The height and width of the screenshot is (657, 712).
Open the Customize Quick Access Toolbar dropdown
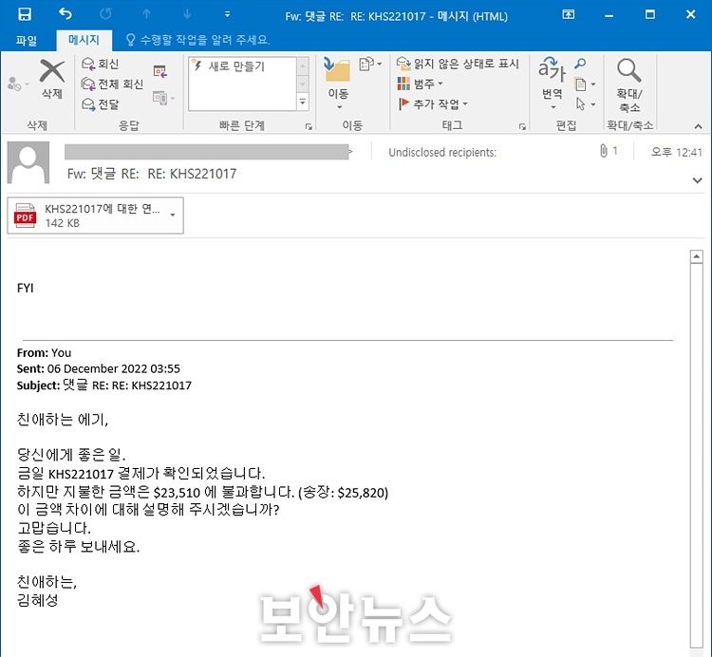click(x=227, y=14)
